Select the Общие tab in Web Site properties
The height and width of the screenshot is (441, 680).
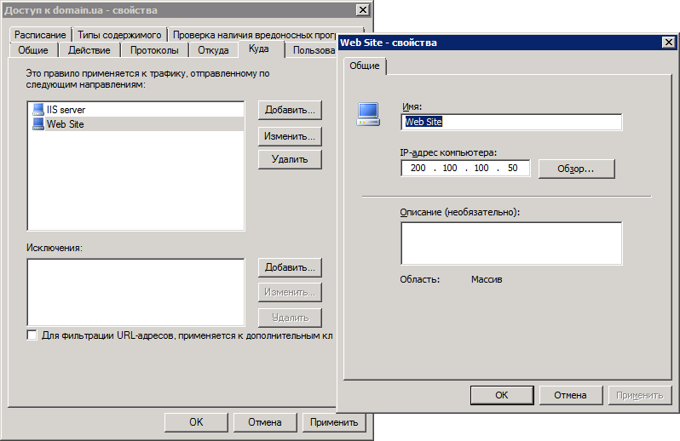click(365, 66)
